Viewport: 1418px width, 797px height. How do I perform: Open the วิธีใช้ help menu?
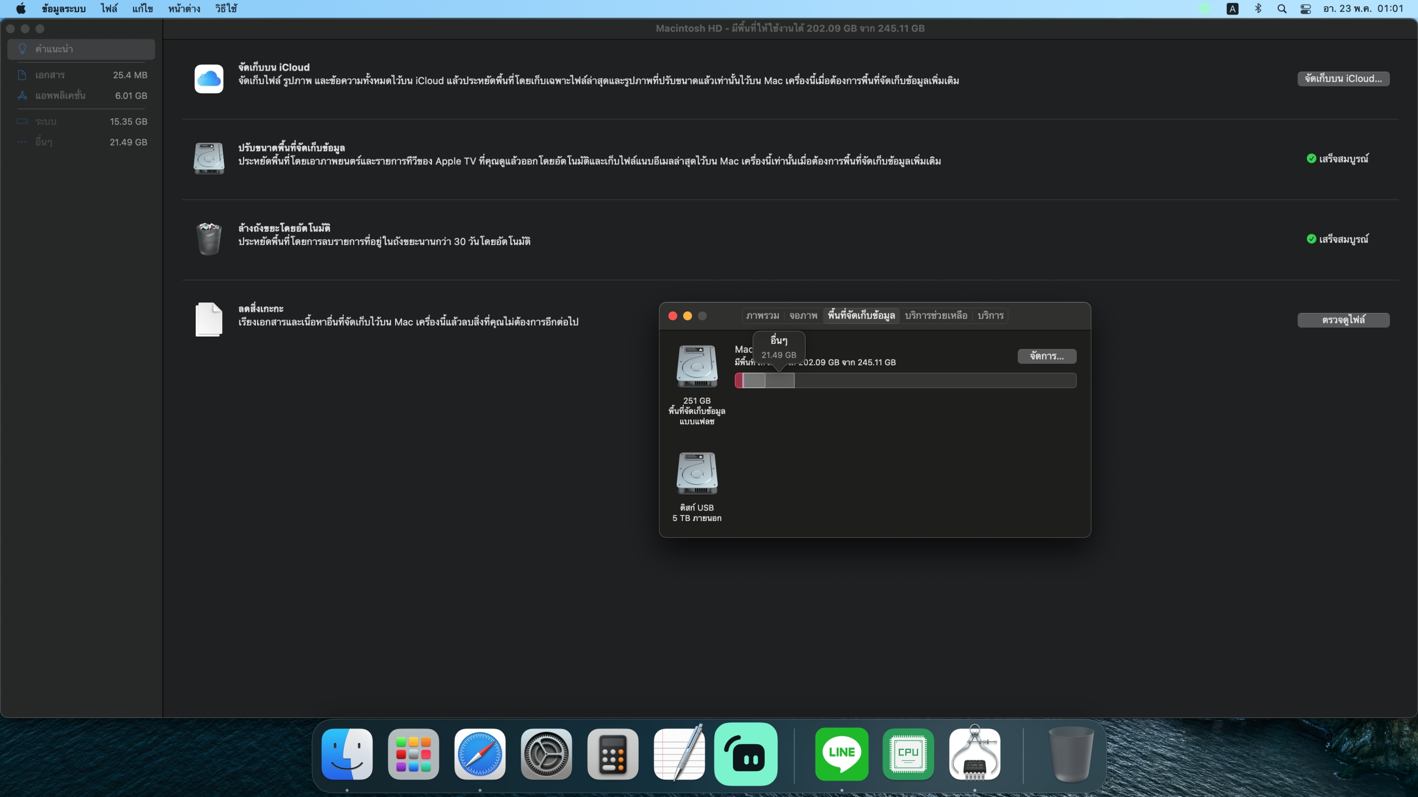[x=226, y=9]
